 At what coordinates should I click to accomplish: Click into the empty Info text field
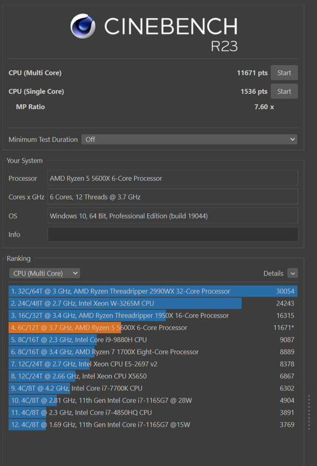click(x=172, y=235)
